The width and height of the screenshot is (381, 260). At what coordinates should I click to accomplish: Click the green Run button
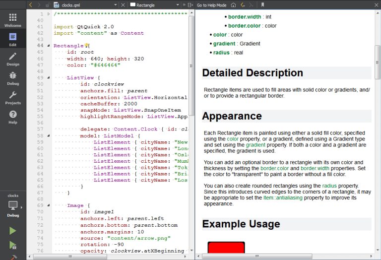pyautogui.click(x=12, y=231)
